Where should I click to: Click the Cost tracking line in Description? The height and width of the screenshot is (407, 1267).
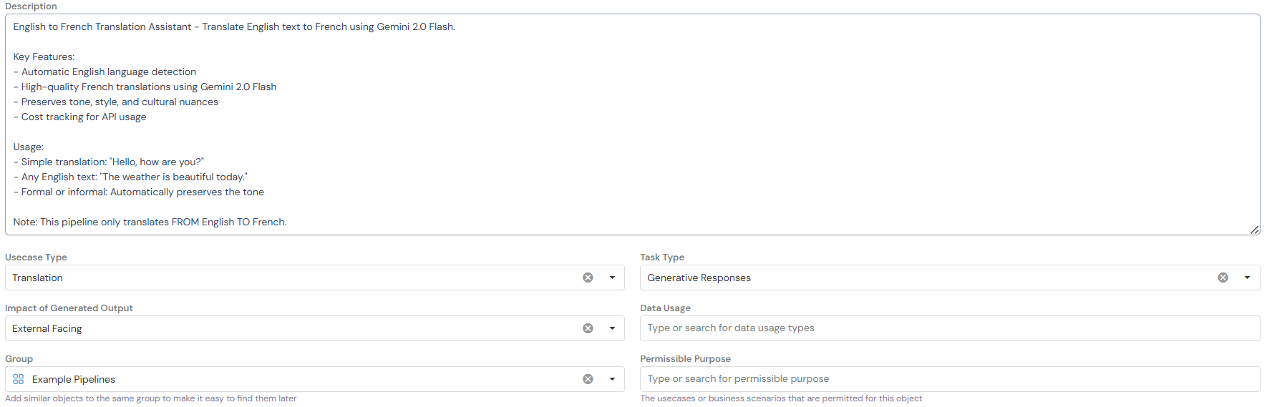pos(83,117)
